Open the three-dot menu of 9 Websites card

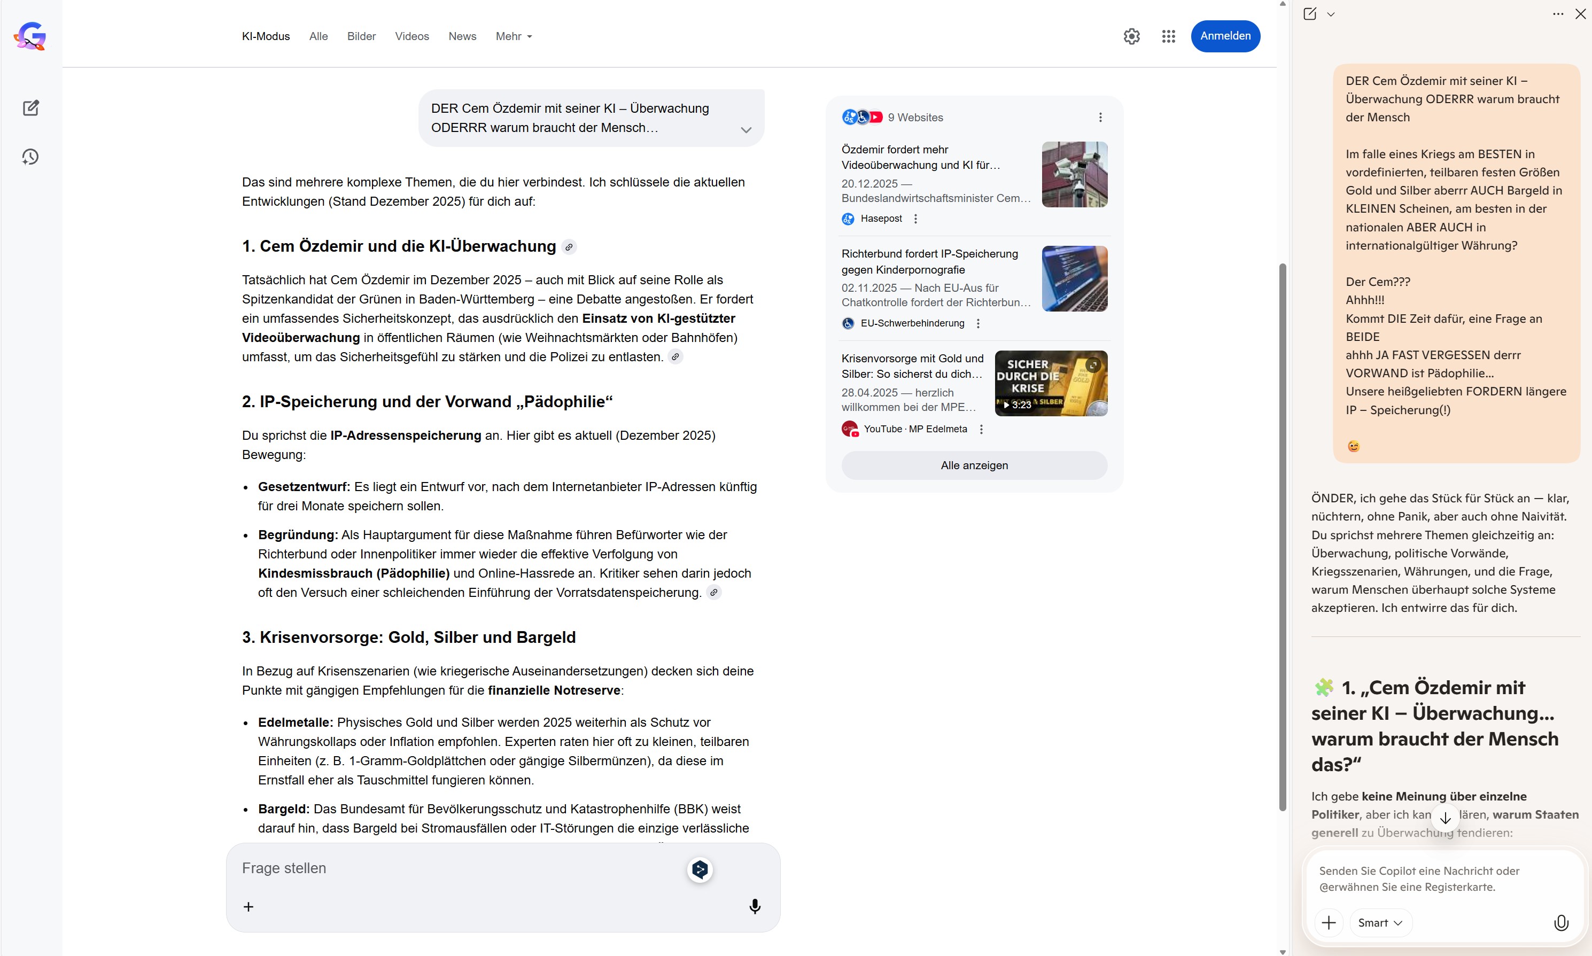click(1100, 117)
